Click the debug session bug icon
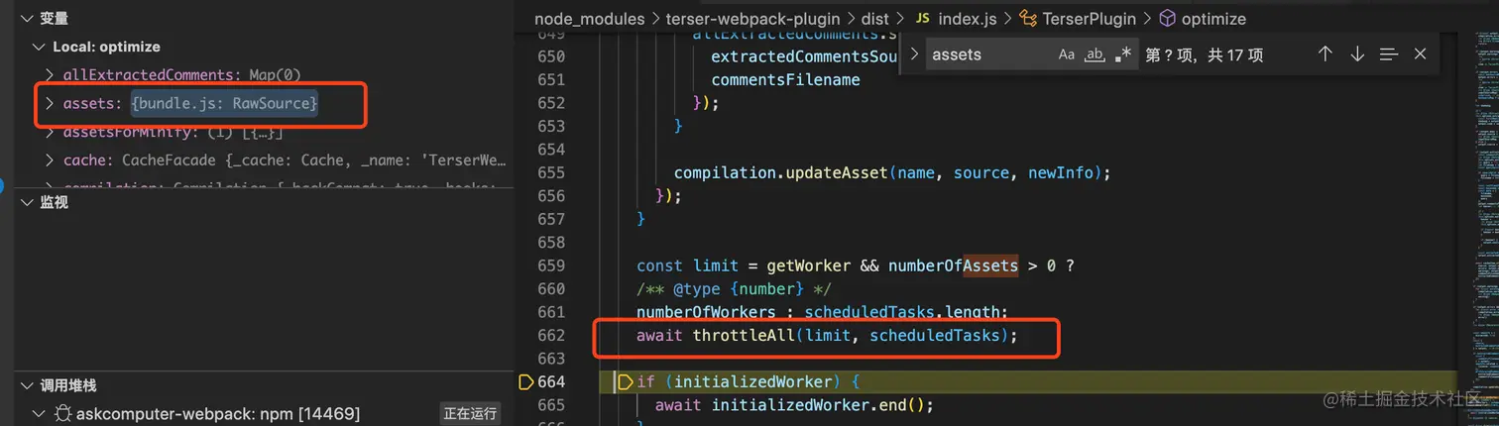The image size is (1499, 426). click(x=62, y=413)
